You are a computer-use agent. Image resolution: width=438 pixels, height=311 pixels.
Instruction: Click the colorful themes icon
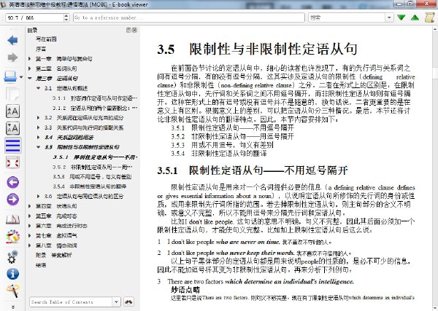tap(12, 237)
